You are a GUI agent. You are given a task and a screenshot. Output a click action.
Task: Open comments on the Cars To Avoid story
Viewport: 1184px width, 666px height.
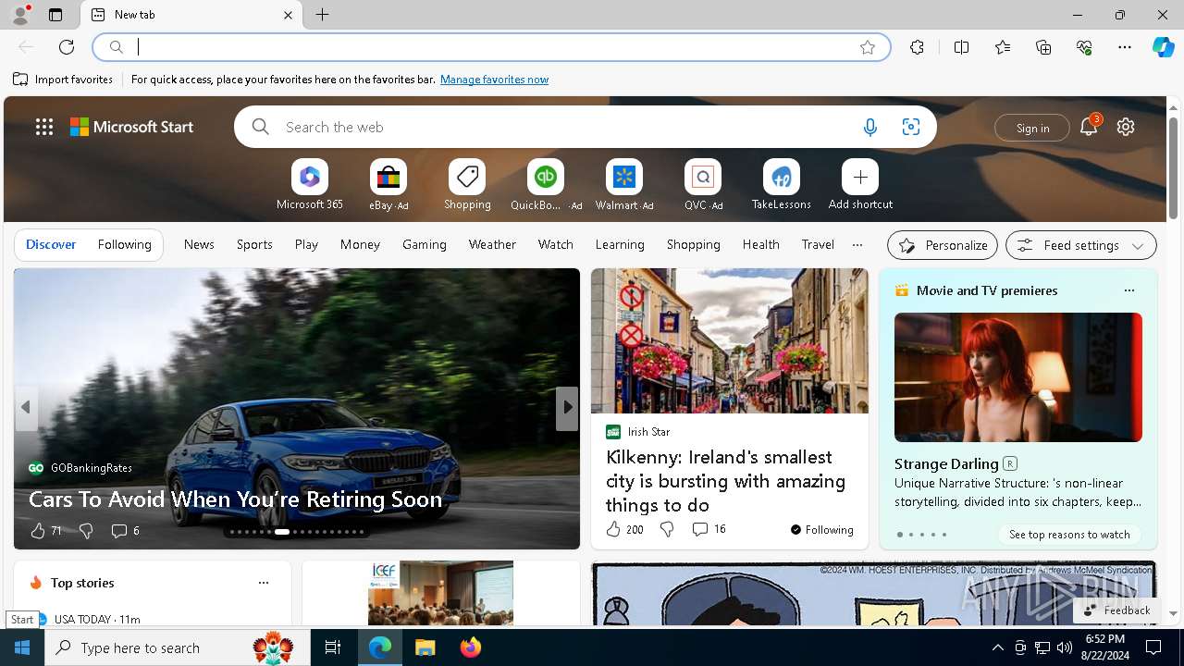[125, 531]
